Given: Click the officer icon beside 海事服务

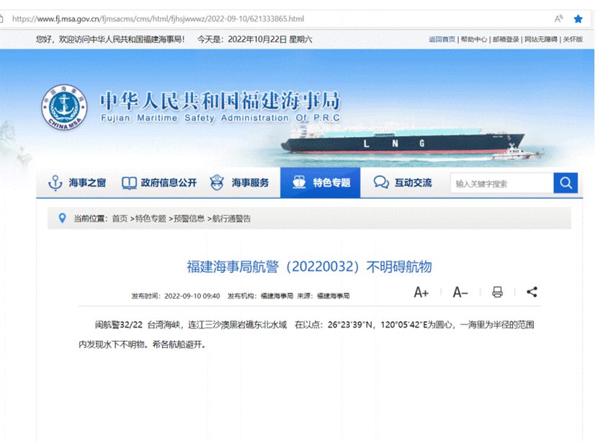Looking at the screenshot, I should click(x=217, y=183).
